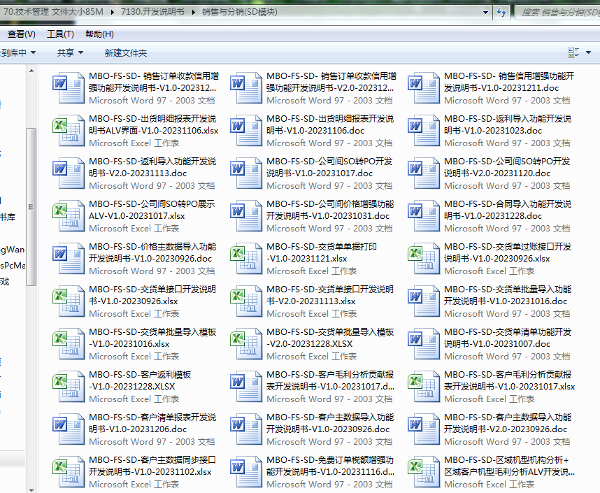Click the change view icon in toolbar
This screenshot has height=493, width=600.
pyautogui.click(x=573, y=52)
